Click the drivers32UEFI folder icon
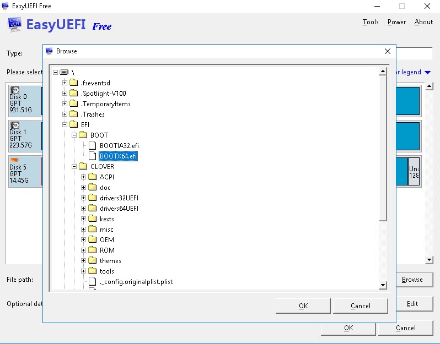Viewport: 440px width, 344px height. point(92,198)
